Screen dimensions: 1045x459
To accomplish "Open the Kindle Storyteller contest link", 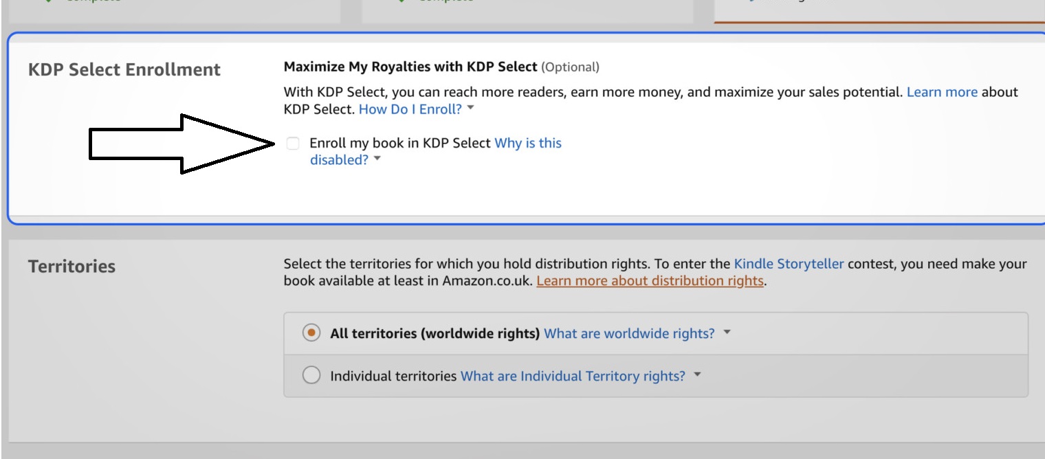I will click(x=789, y=264).
